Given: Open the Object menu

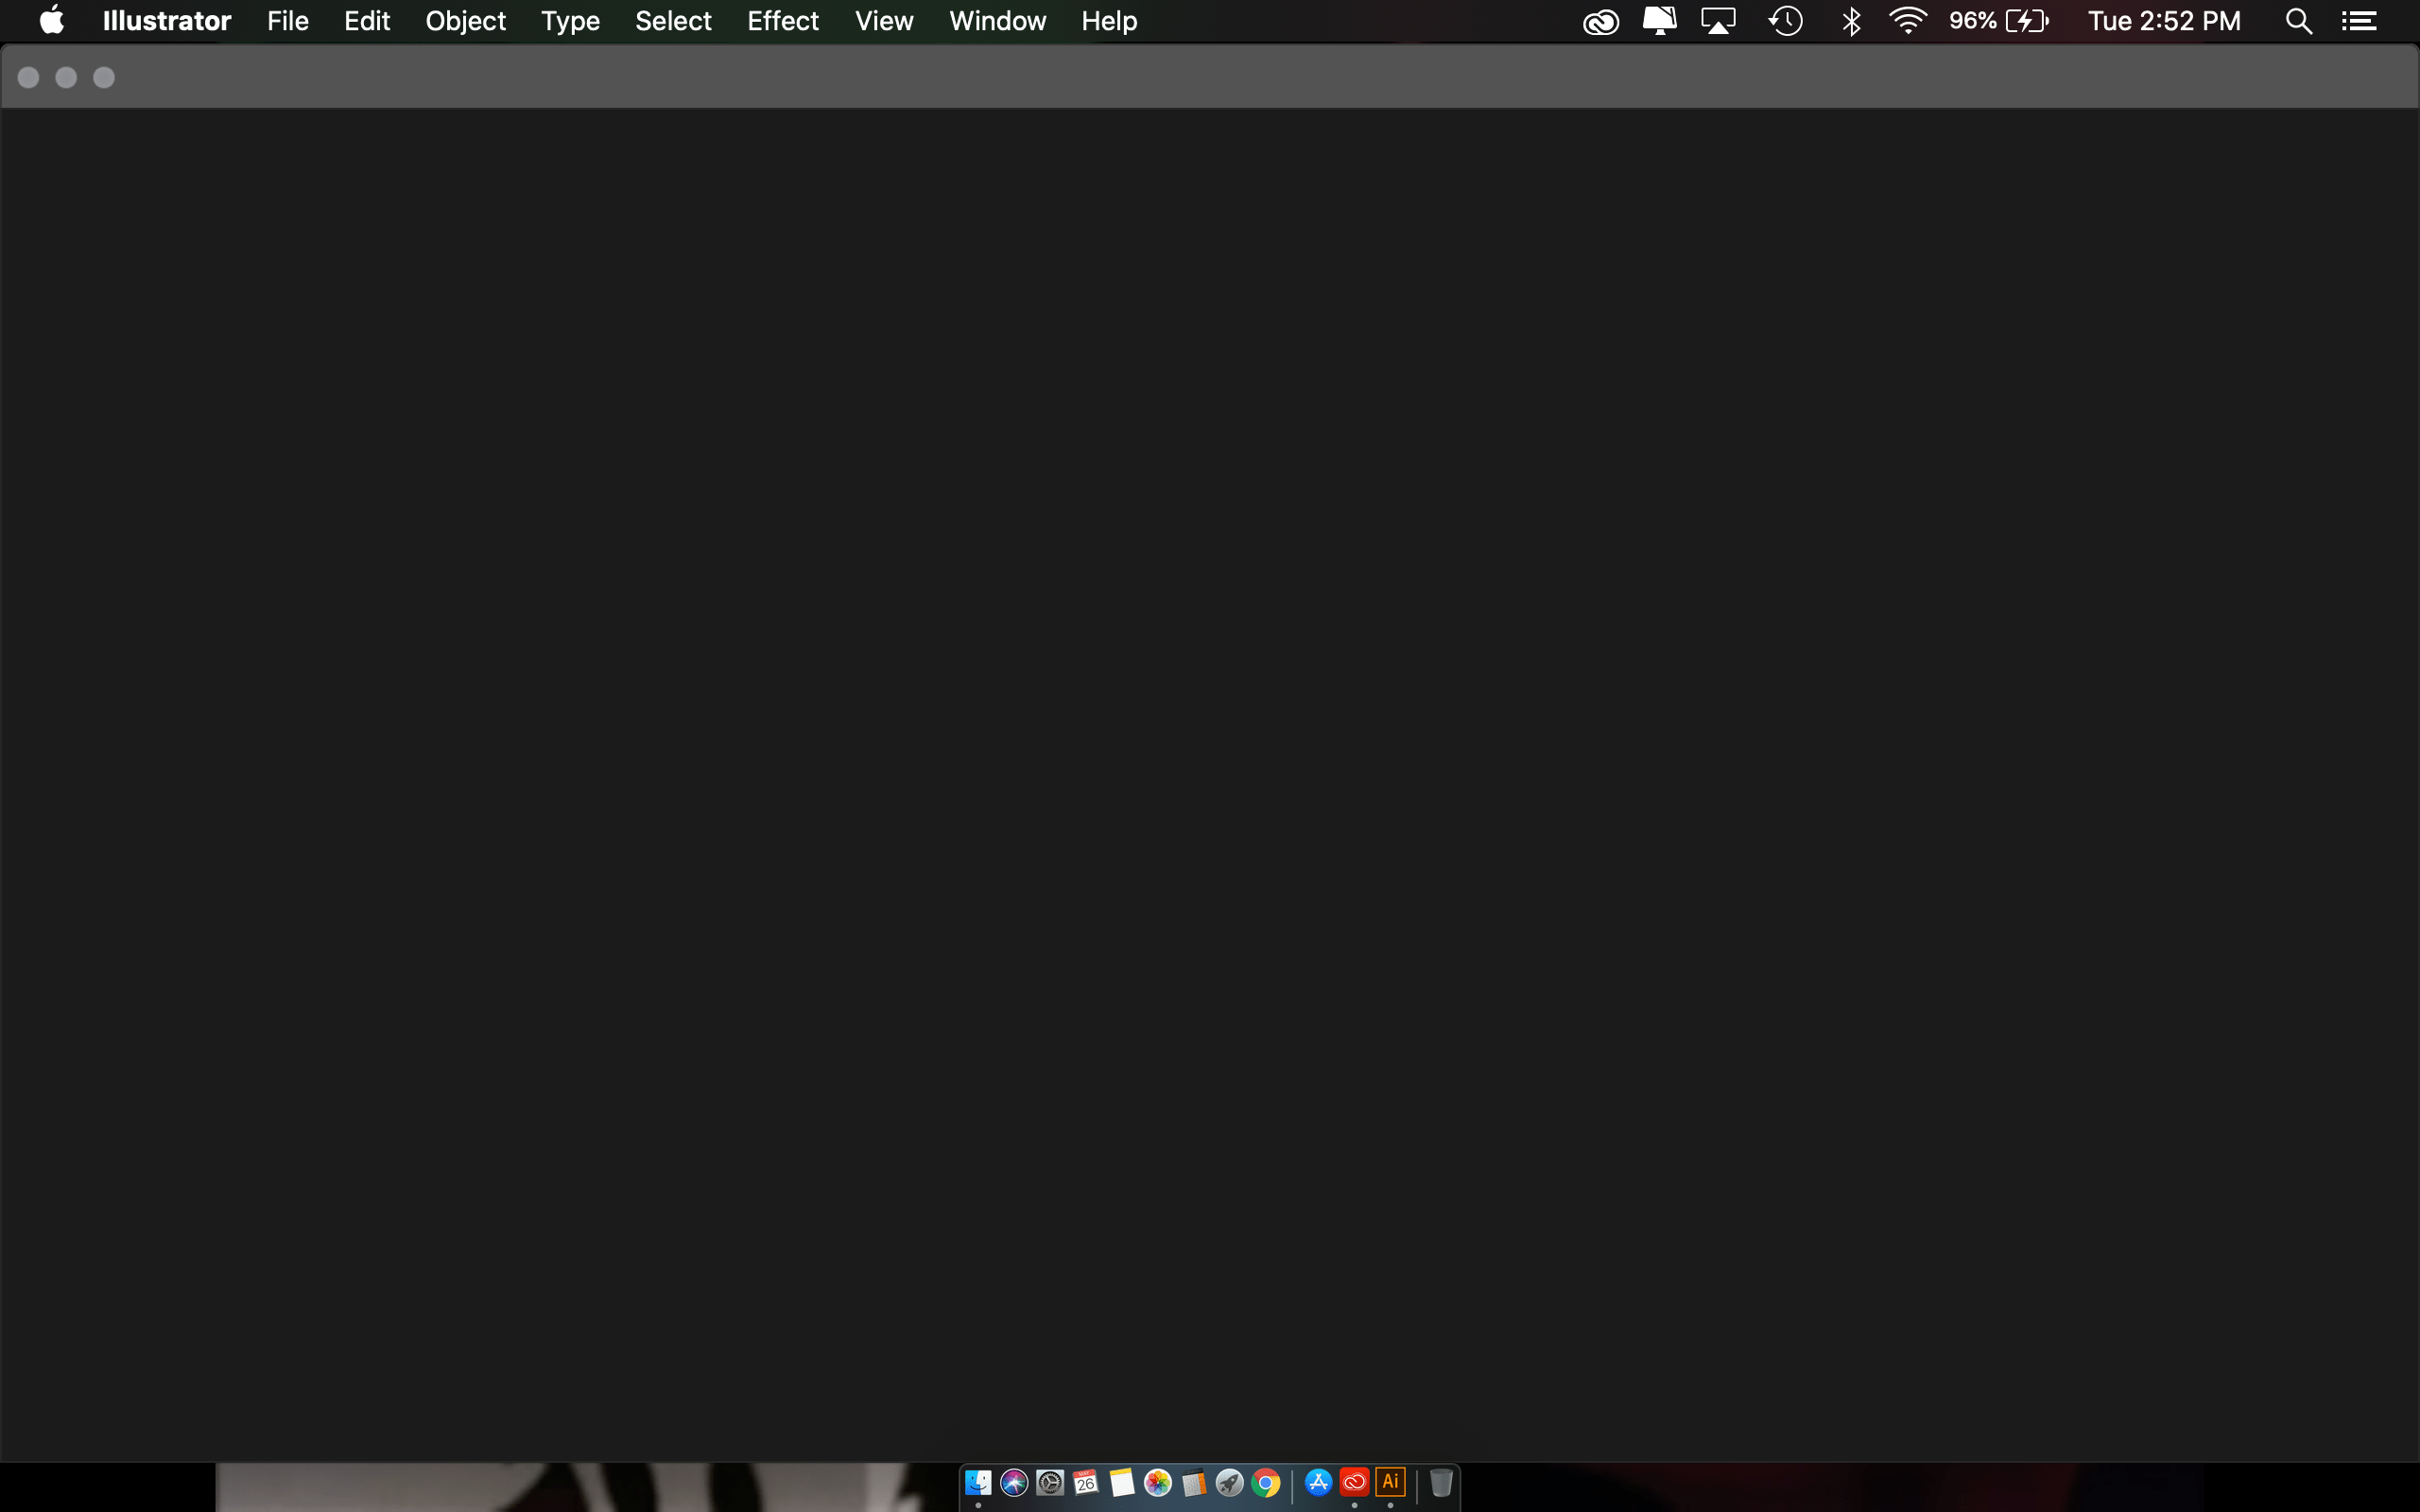Looking at the screenshot, I should click(x=466, y=20).
